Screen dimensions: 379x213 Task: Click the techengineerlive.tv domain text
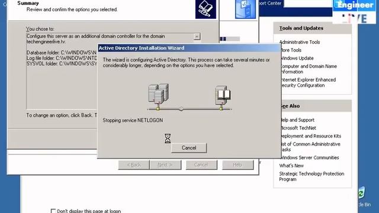(46, 41)
